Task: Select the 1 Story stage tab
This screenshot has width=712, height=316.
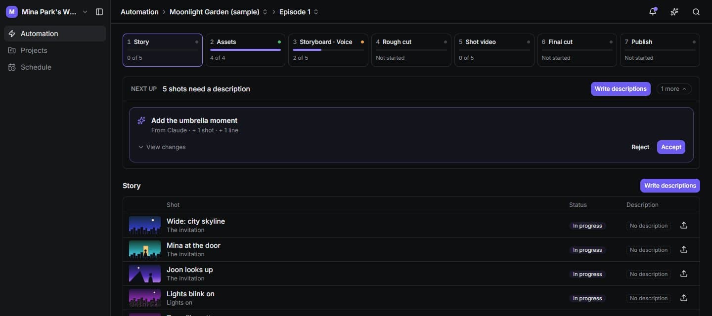Action: point(163,50)
